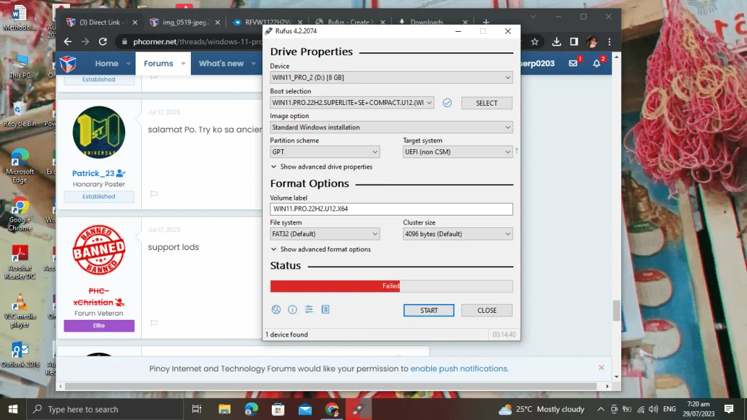Click phcorner site logo
This screenshot has width=747, height=420.
[x=68, y=64]
